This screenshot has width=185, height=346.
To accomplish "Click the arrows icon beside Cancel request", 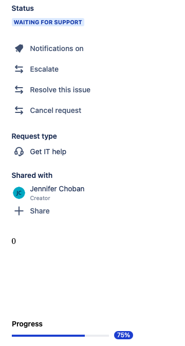I will coord(19,110).
